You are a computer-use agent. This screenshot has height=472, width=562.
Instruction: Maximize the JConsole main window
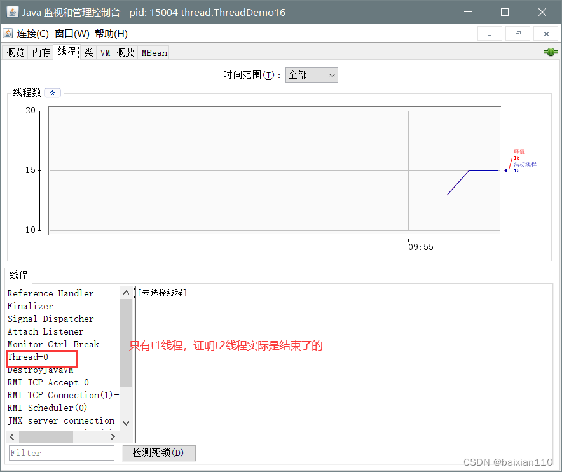tap(505, 12)
